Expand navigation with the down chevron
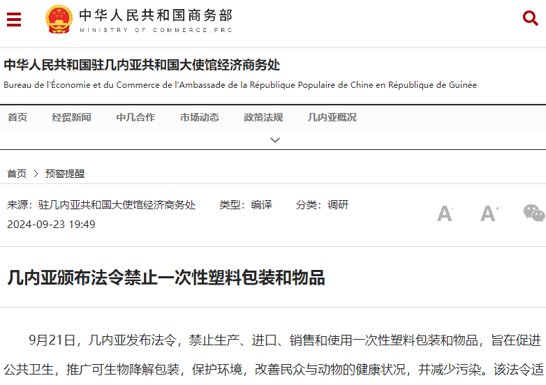The width and height of the screenshot is (546, 385). point(275,140)
